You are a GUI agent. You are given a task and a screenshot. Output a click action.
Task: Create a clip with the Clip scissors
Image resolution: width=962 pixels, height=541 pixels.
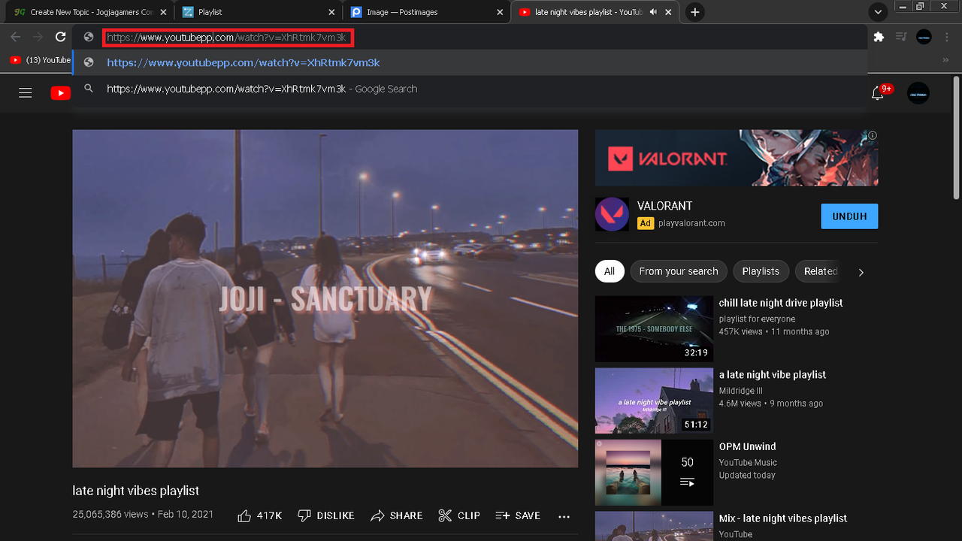coord(459,515)
